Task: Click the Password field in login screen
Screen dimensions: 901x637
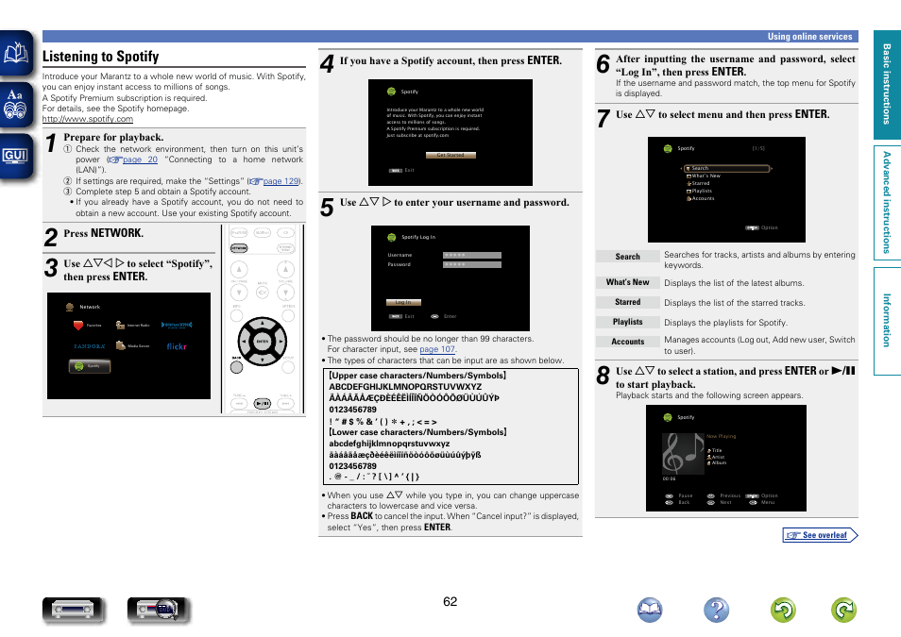Action: click(x=472, y=265)
